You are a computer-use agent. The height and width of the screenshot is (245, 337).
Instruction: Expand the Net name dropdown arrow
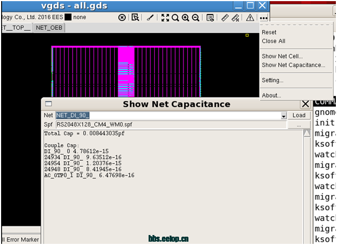[284, 116]
